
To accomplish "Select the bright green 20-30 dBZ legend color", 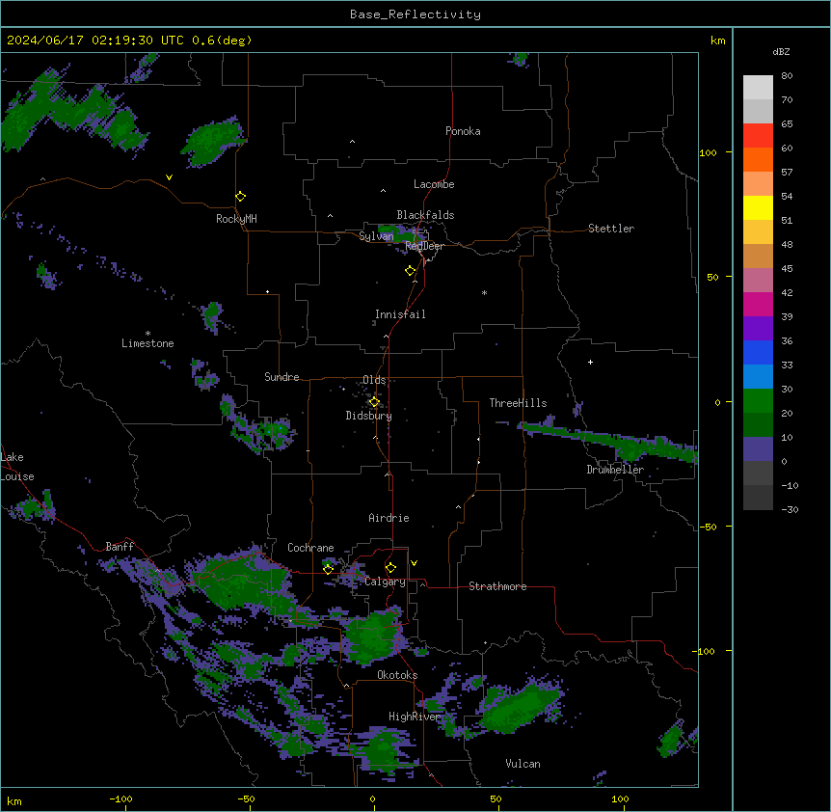I will pyautogui.click(x=758, y=401).
